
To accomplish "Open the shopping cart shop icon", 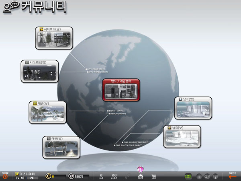I will 153,176.
